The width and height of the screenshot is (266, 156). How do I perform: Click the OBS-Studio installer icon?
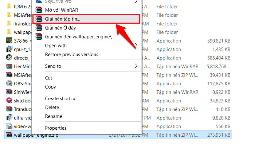coord(9,83)
